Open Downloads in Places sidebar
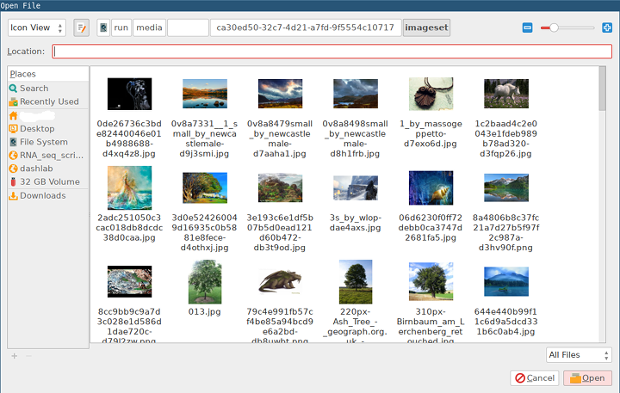The height and width of the screenshot is (393, 620). pyautogui.click(x=48, y=196)
